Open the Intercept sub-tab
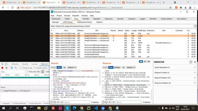The image size is (198, 111). pos(55,22)
